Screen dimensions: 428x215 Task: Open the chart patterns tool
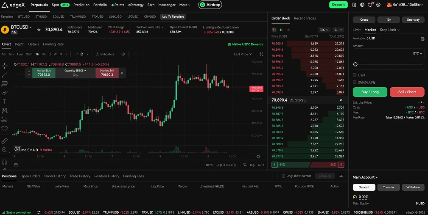click(5, 110)
